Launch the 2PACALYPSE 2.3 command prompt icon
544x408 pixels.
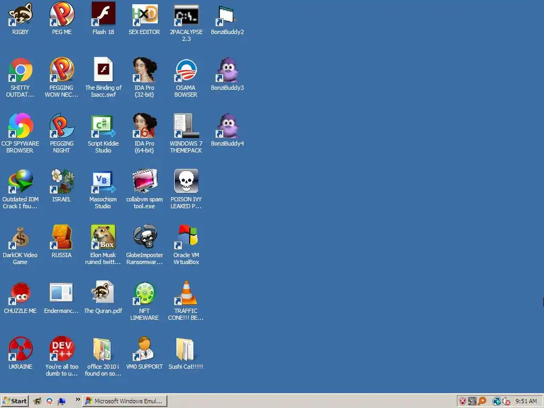click(x=186, y=14)
